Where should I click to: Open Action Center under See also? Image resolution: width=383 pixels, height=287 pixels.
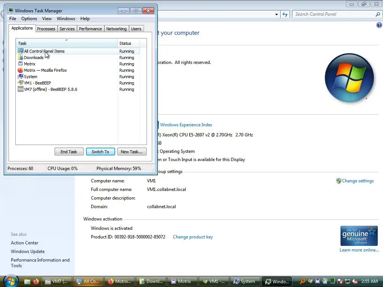(24, 243)
